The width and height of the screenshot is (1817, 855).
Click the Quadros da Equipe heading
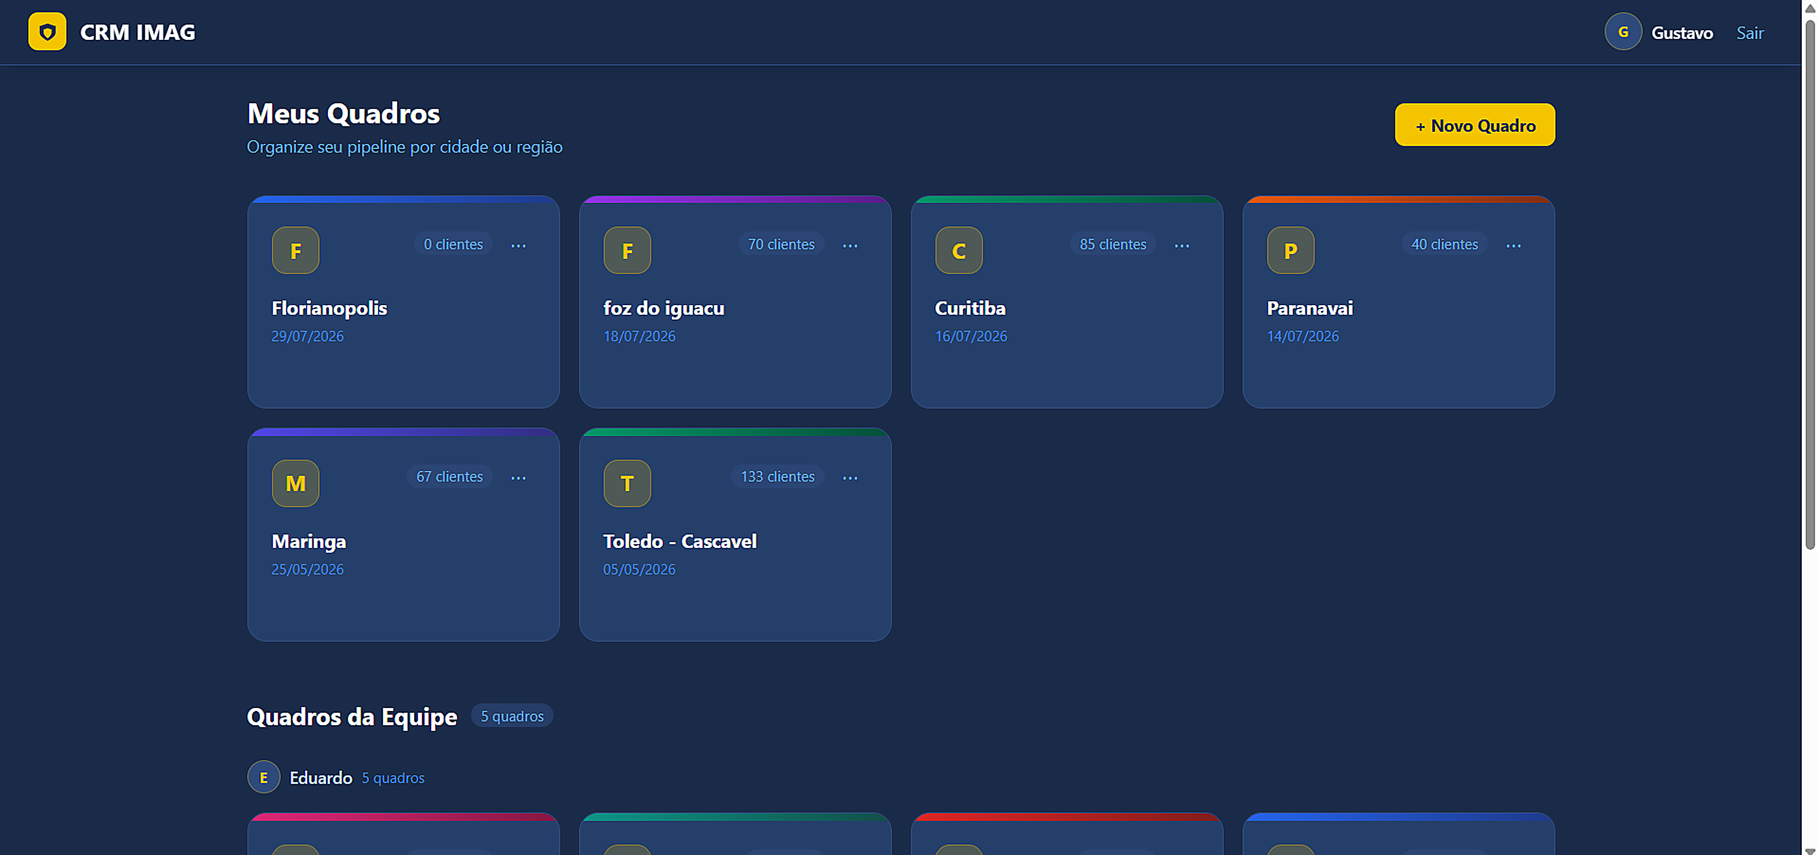point(352,717)
